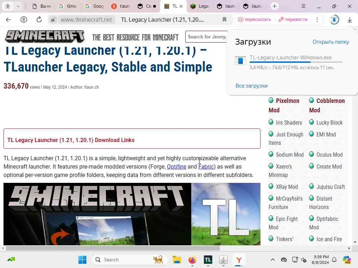The width and height of the screenshot is (358, 268).
Task: Click the site security lock icon
Action: [53, 20]
